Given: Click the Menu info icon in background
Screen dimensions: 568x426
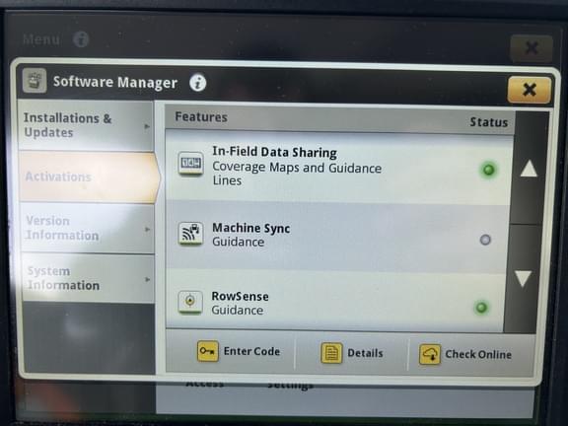Looking at the screenshot, I should click(x=81, y=39).
